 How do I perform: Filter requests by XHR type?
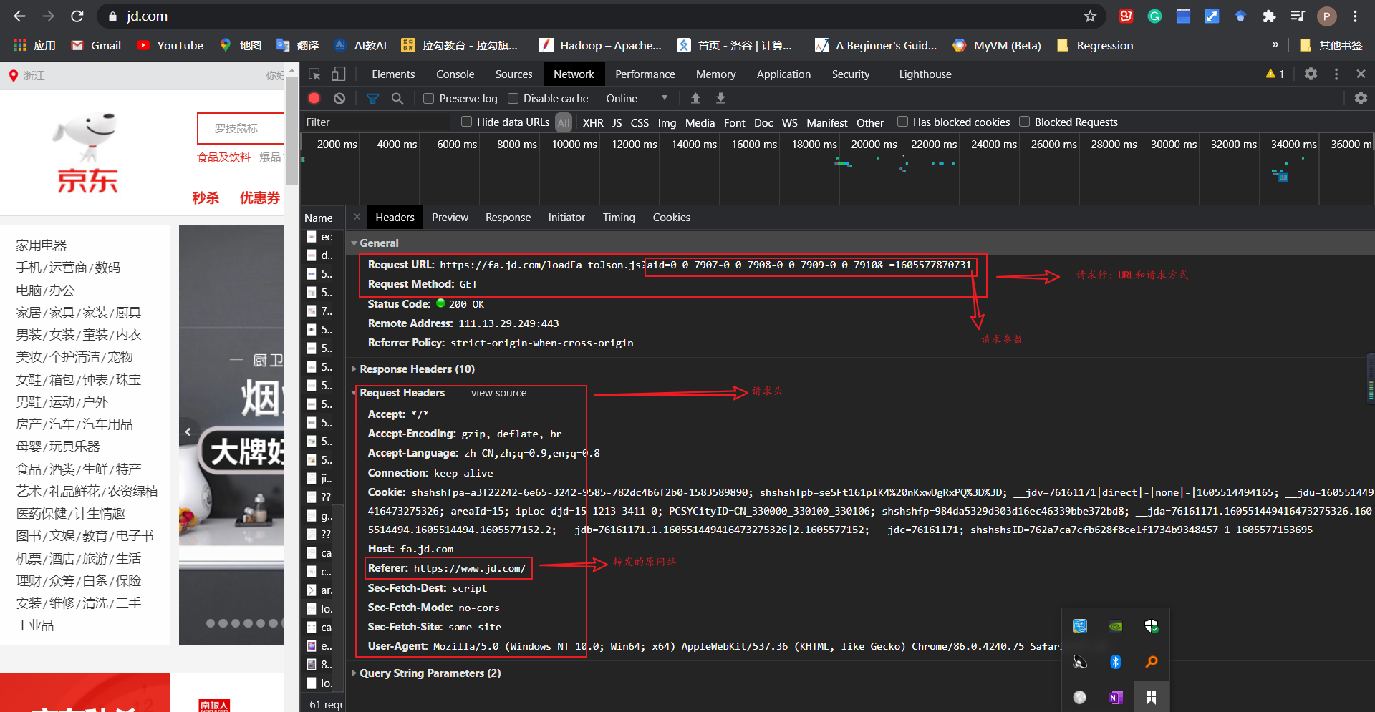point(593,122)
